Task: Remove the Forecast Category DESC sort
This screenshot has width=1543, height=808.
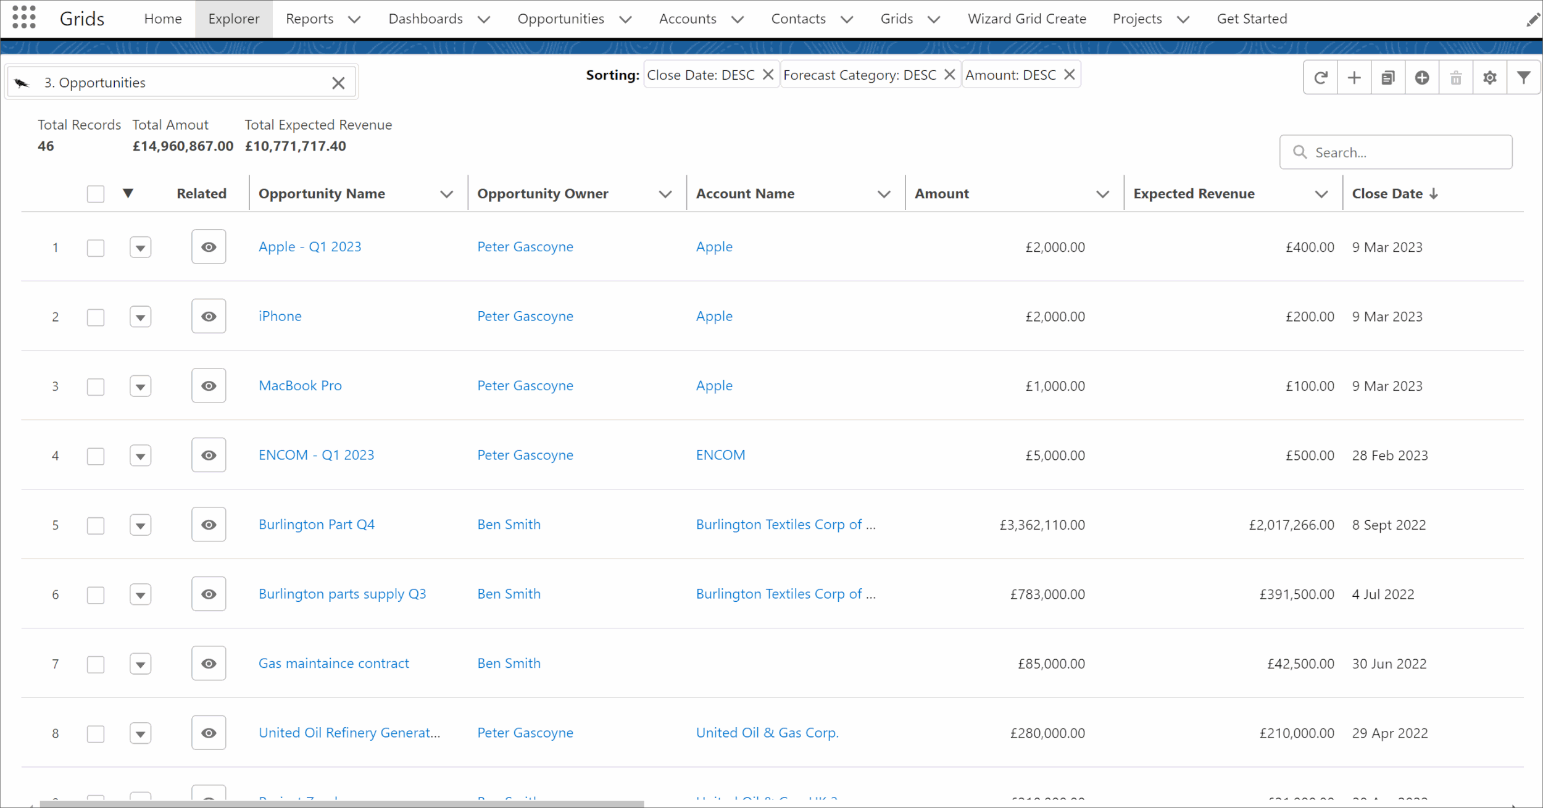Action: click(950, 75)
